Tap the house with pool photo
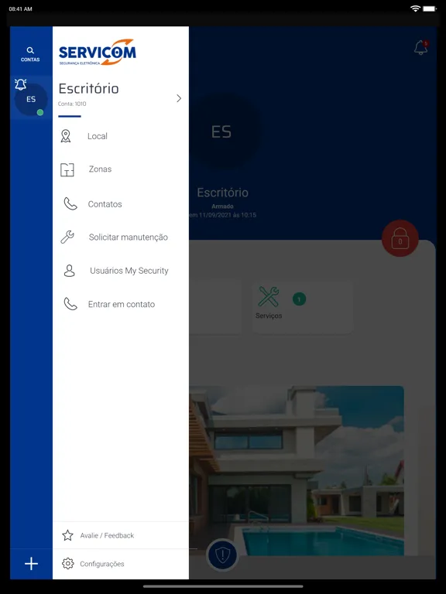This screenshot has height=594, width=446. 297,471
